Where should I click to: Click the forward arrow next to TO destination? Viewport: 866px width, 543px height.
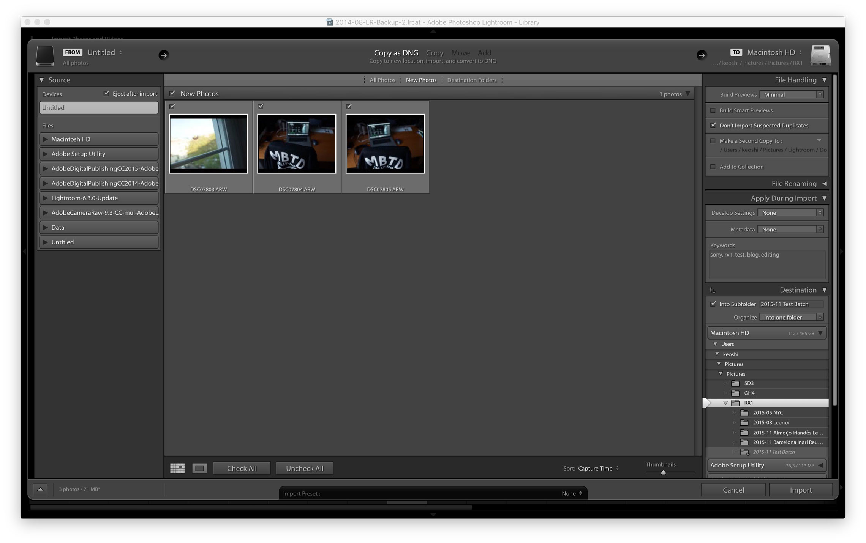point(703,54)
